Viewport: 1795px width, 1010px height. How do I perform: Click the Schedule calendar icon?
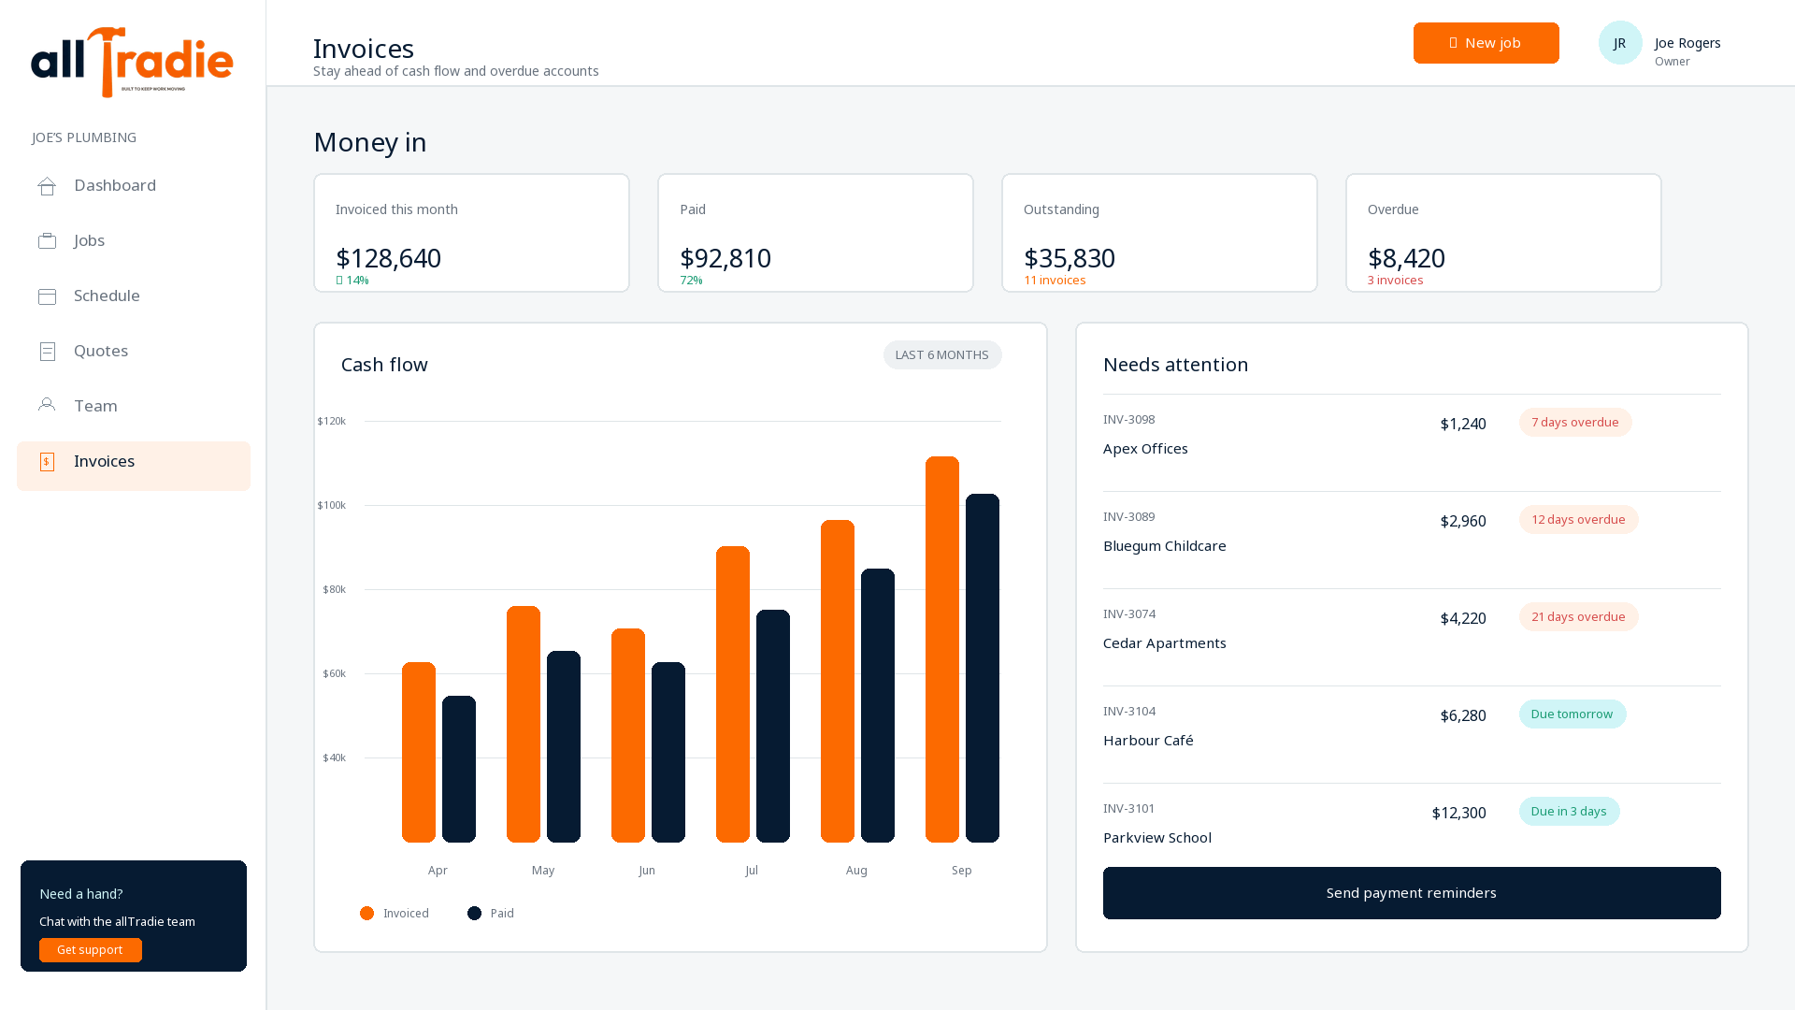(x=48, y=296)
